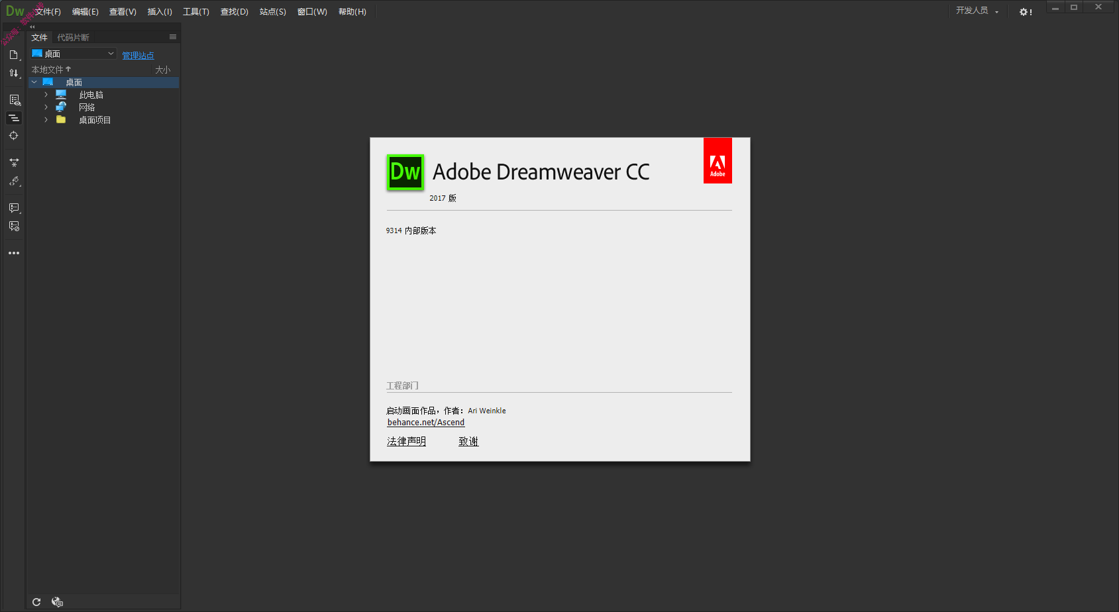Open documents toolbar icon
Screen dimensions: 1119x612
pos(13,55)
